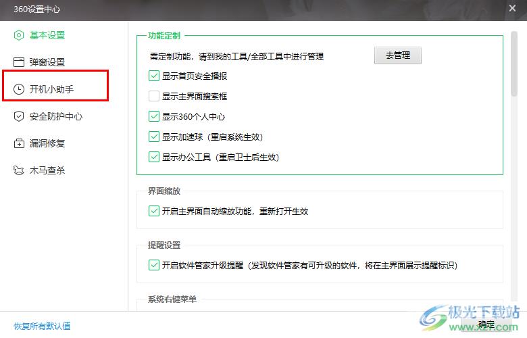The width and height of the screenshot is (527, 338).
Task: Click the 360设置中心 title text
Action: 36,9
